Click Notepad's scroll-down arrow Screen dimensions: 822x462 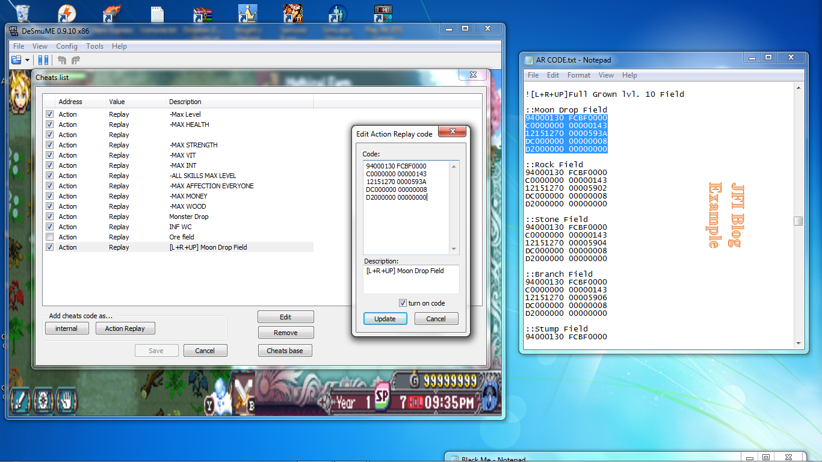click(x=799, y=343)
